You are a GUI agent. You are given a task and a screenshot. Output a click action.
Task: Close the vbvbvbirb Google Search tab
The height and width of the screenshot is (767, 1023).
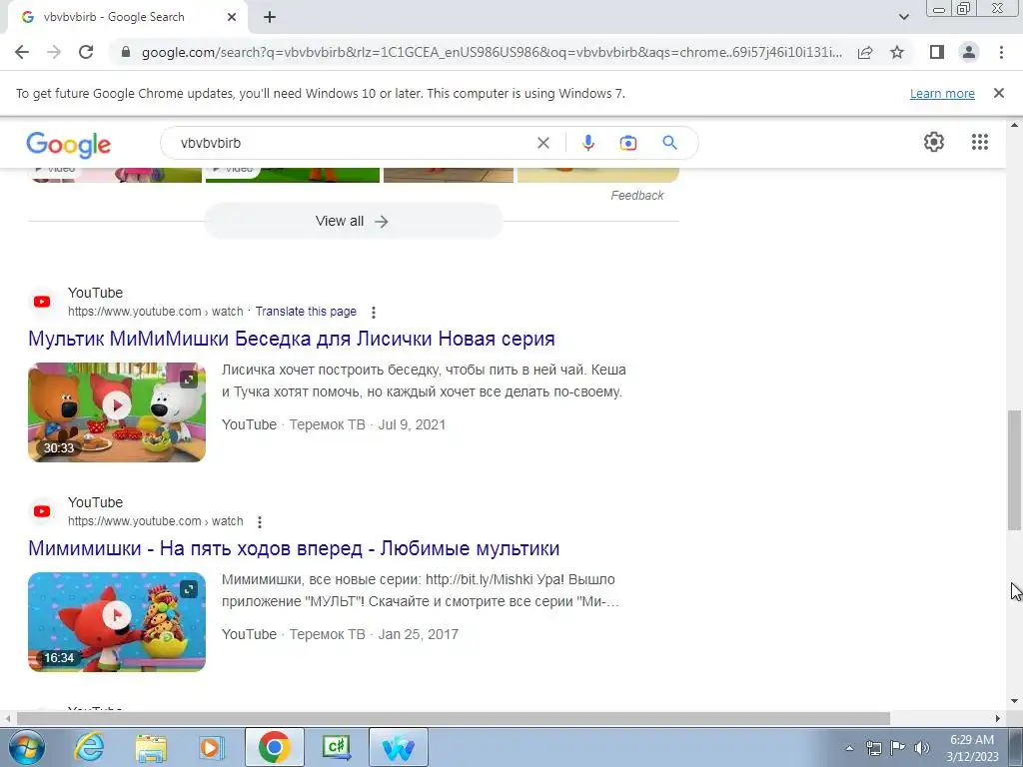[x=232, y=17]
